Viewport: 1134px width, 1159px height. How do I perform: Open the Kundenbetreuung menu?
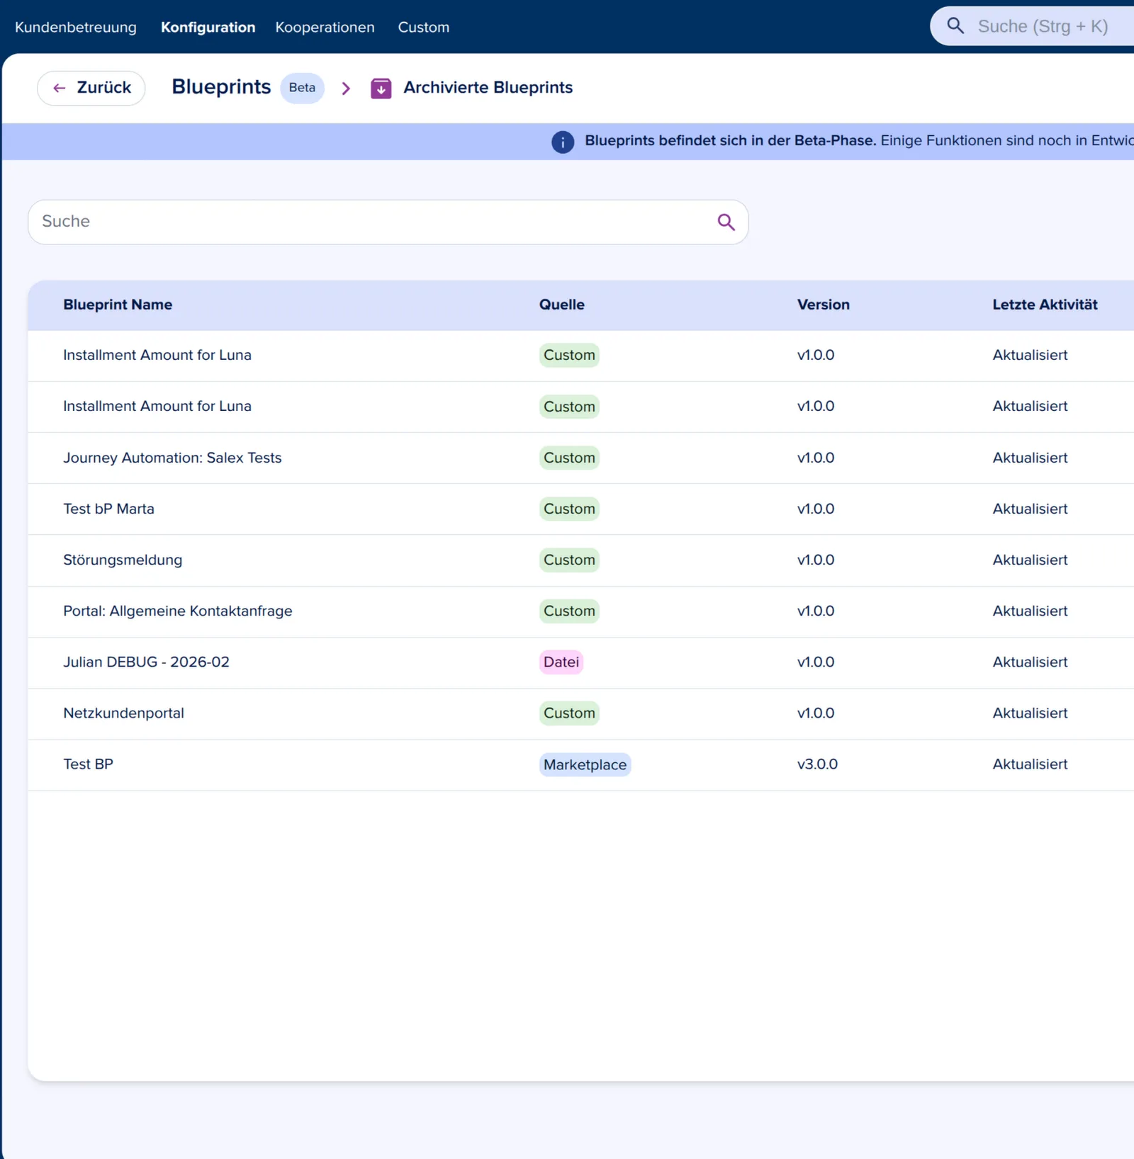(76, 27)
